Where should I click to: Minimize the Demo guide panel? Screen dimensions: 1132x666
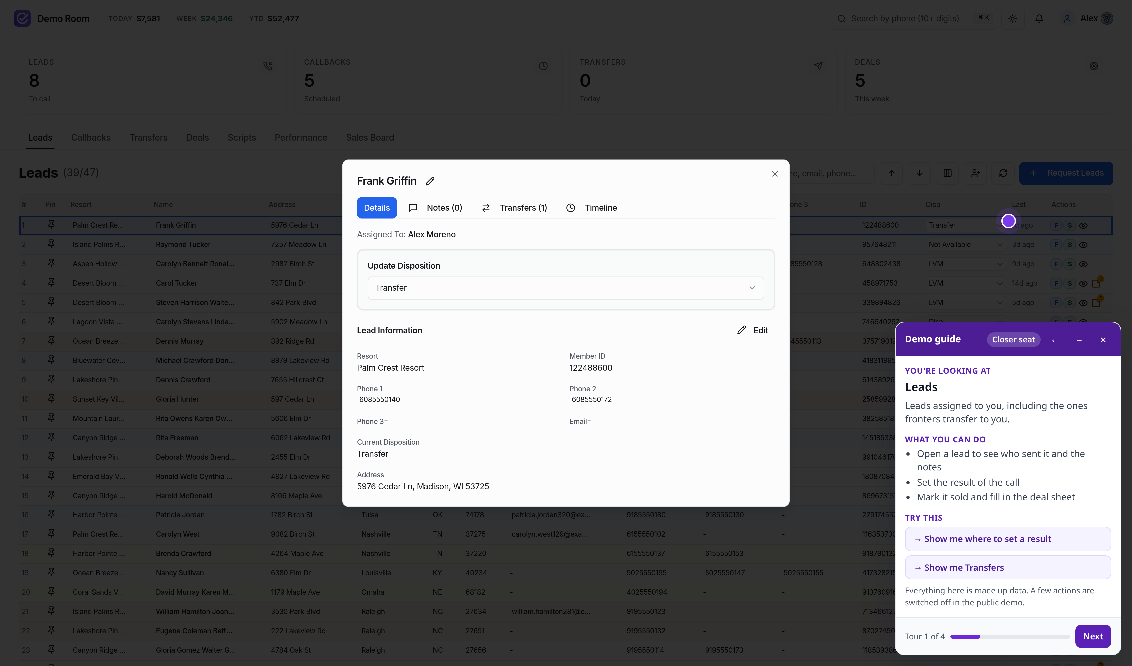pyautogui.click(x=1079, y=340)
